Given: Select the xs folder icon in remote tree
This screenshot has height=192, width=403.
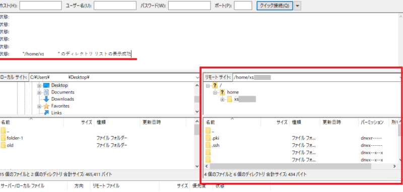Looking at the screenshot, I should [x=230, y=100].
